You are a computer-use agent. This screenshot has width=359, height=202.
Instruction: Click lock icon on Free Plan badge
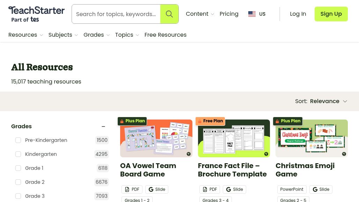point(200,121)
